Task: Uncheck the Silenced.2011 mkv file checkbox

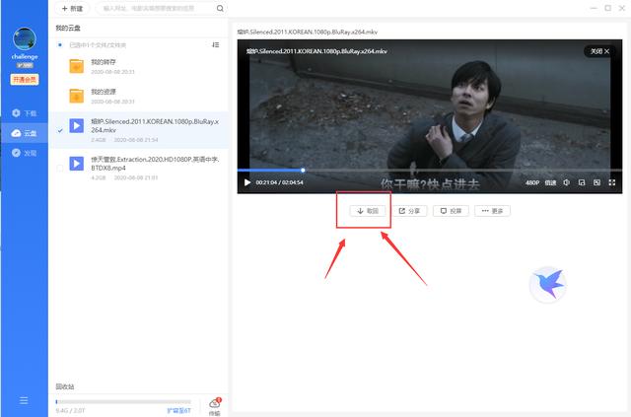Action: tap(60, 128)
